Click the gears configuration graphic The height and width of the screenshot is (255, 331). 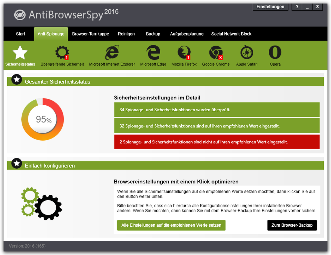tap(41, 204)
